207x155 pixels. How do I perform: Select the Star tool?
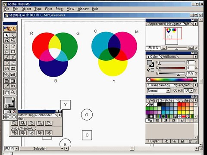click(6, 52)
